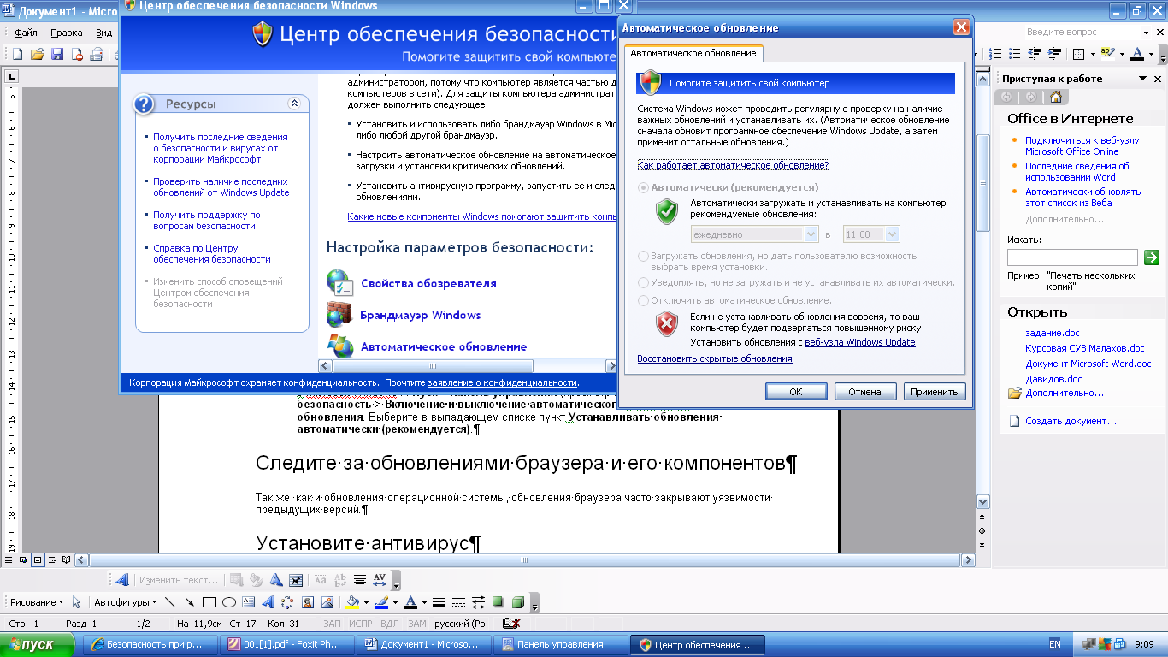The width and height of the screenshot is (1168, 657).
Task: Open the Arrow Style options
Action: pyautogui.click(x=478, y=602)
